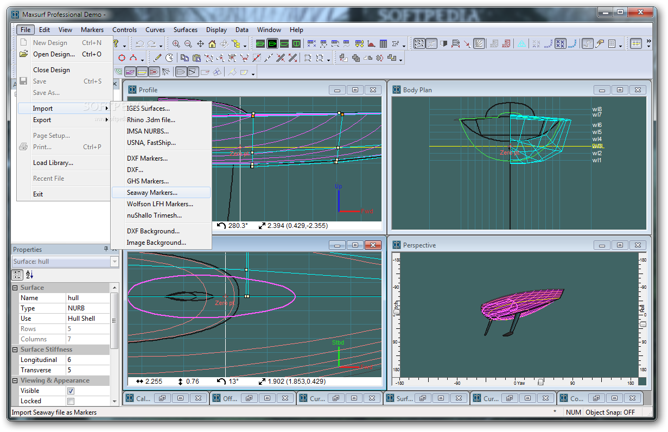Click the Paste clipboard icon
The image size is (668, 432).
coord(196,58)
